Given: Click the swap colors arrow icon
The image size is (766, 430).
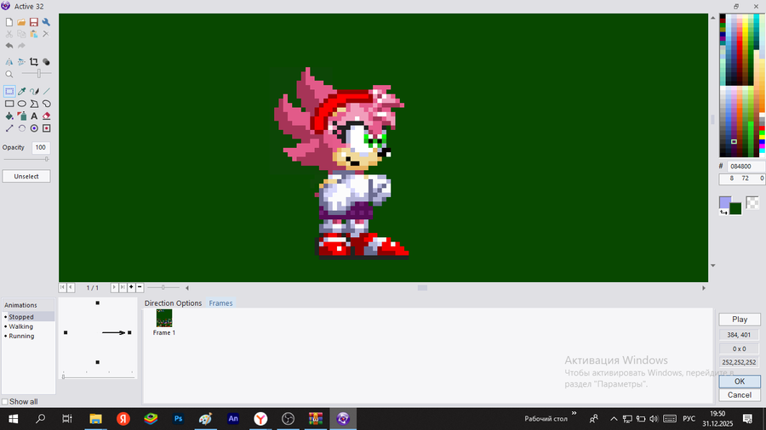Looking at the screenshot, I should (723, 212).
